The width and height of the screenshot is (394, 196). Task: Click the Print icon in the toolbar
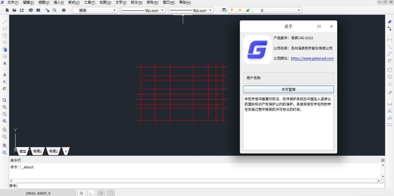point(31,10)
